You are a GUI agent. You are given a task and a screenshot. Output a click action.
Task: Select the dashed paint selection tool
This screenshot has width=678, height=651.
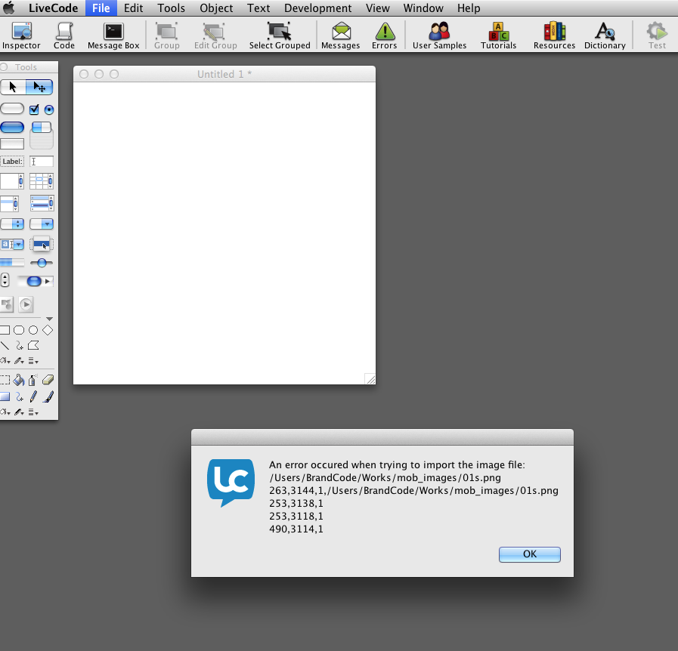5,380
